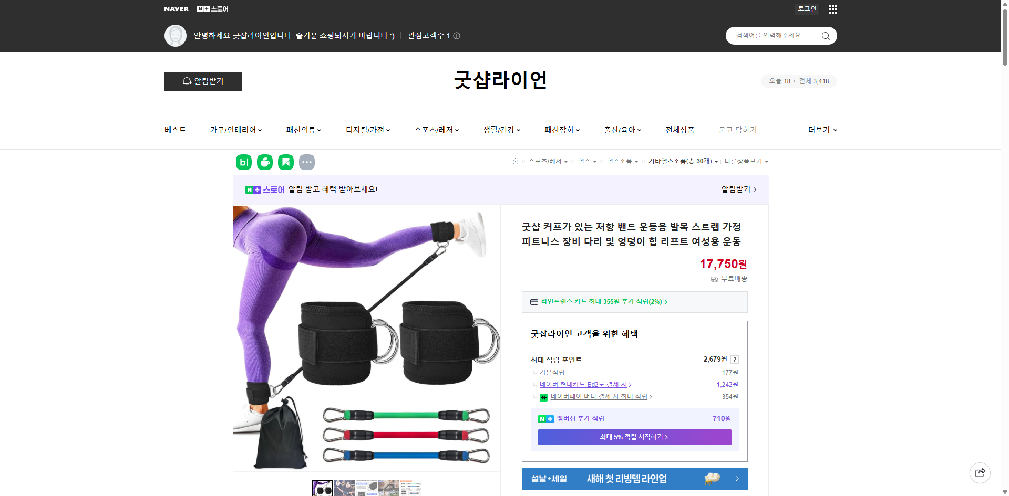Expand the 스포츠/레저 category menu
The image size is (1009, 496).
point(435,130)
